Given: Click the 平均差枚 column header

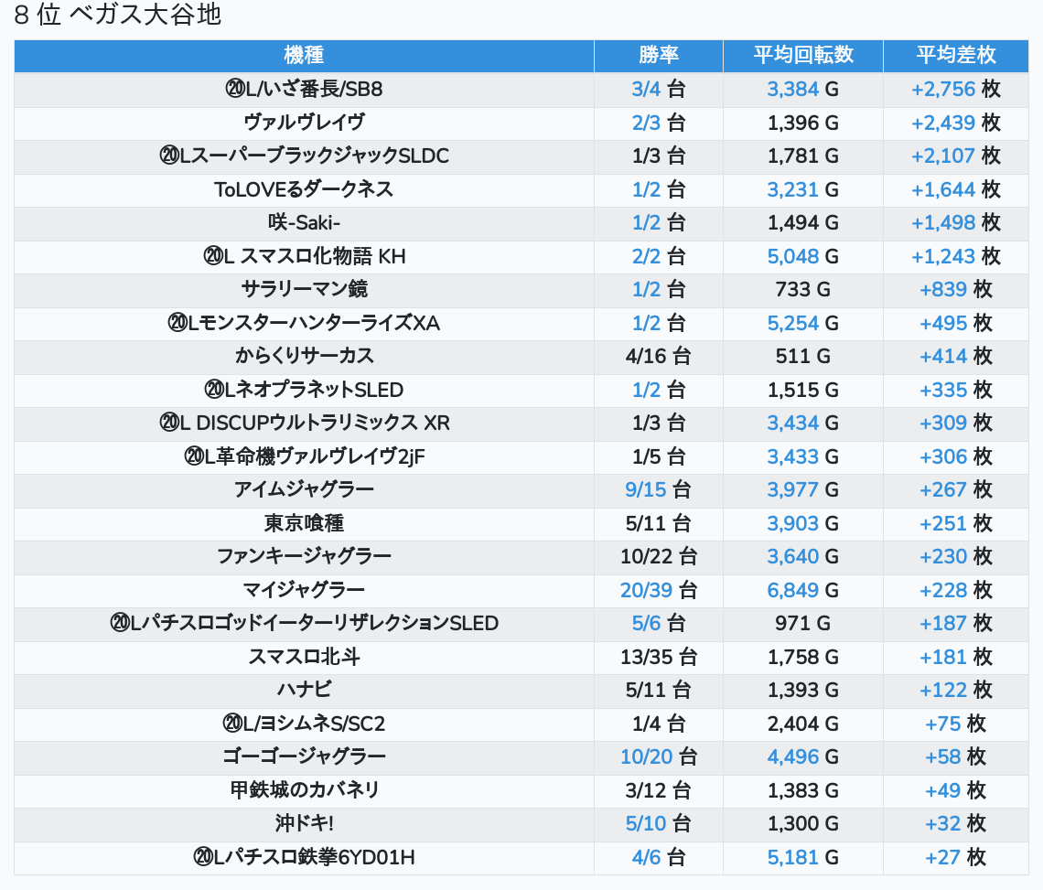Looking at the screenshot, I should pyautogui.click(x=956, y=55).
